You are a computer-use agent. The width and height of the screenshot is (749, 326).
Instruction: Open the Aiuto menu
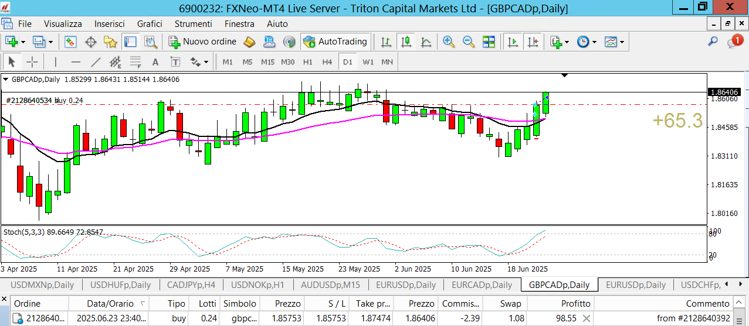coord(277,24)
